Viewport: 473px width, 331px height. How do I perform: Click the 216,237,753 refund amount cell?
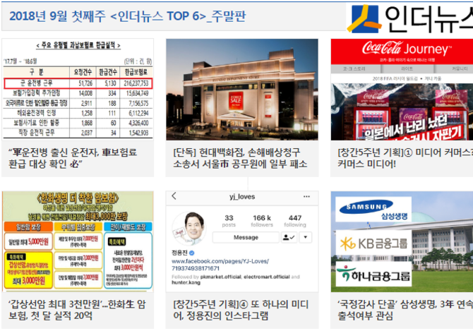(x=136, y=83)
